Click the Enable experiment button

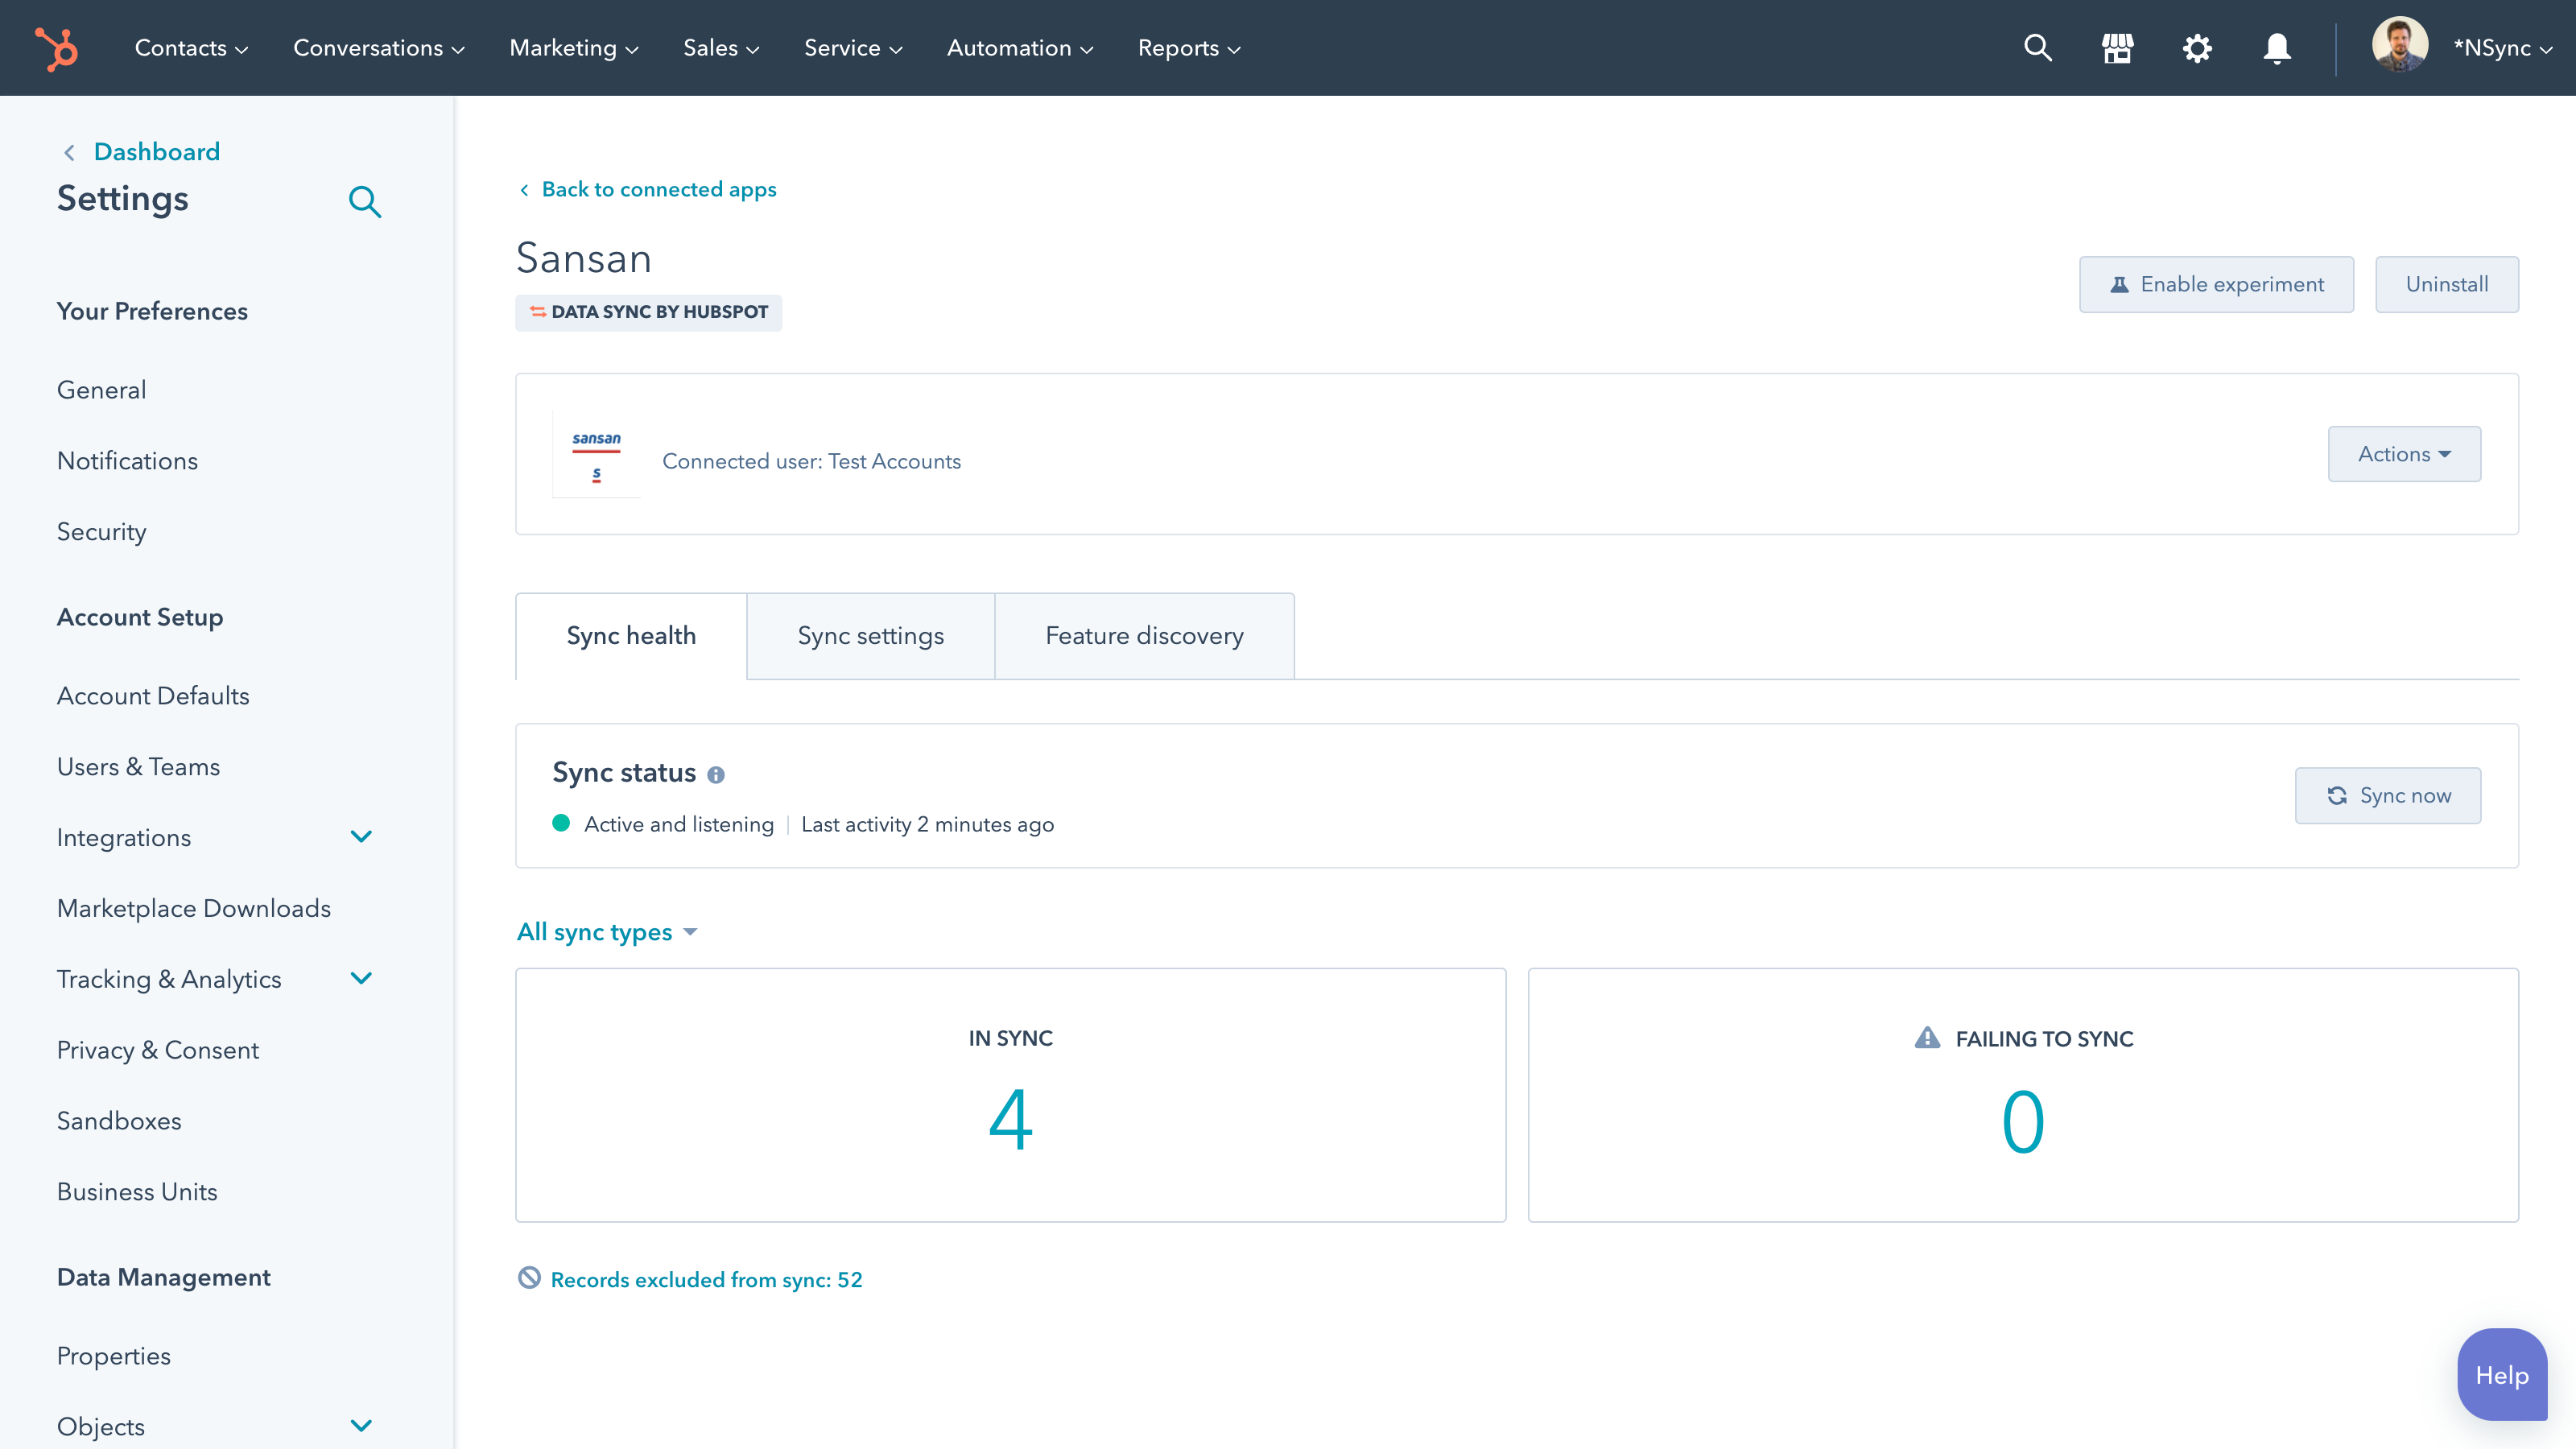(2216, 284)
